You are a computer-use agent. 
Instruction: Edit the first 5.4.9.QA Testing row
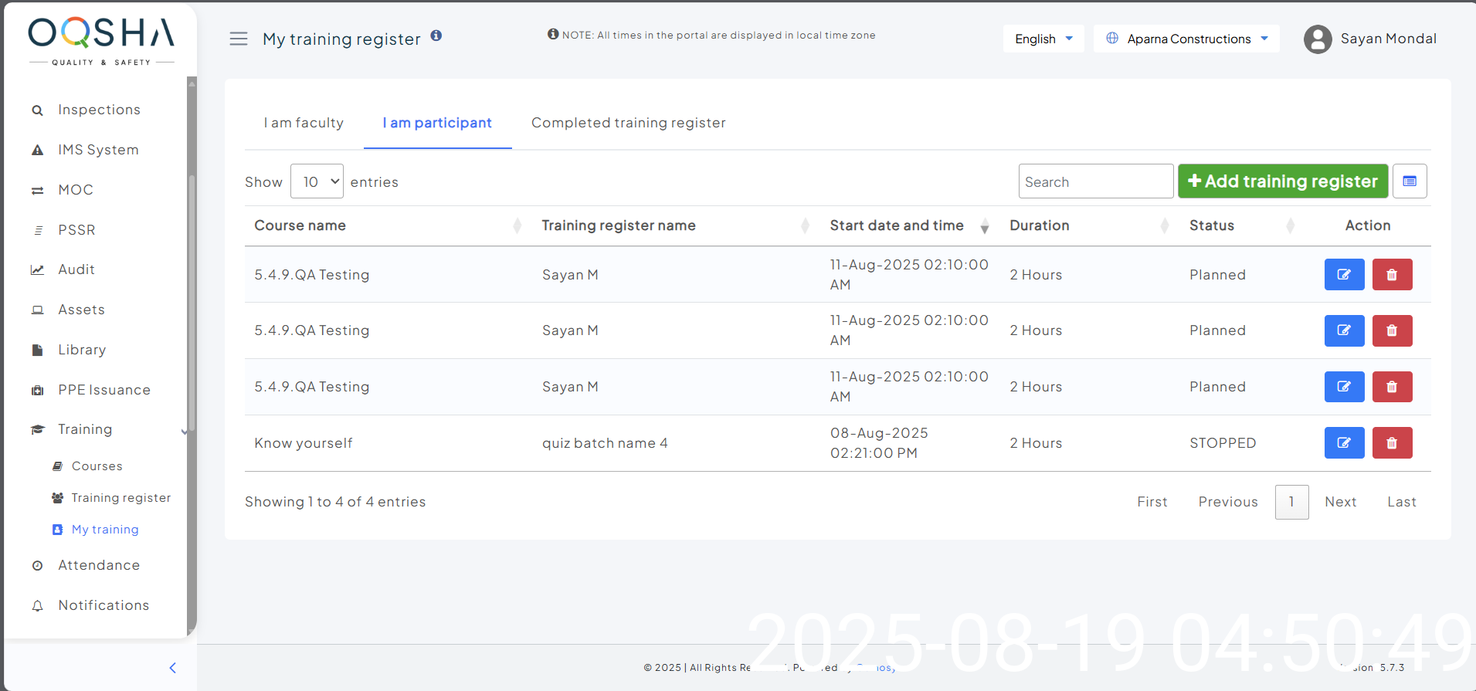point(1344,275)
